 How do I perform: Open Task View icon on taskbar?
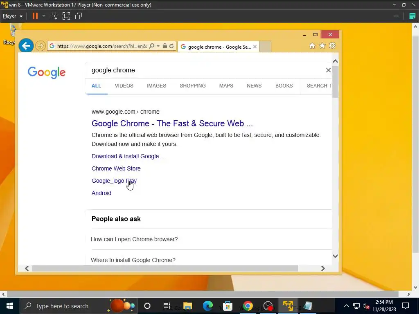click(167, 306)
